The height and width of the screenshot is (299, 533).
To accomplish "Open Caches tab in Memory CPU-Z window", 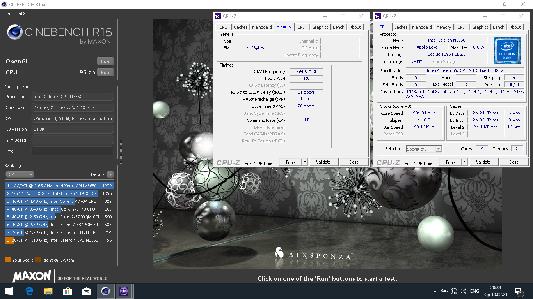I will click(x=241, y=27).
